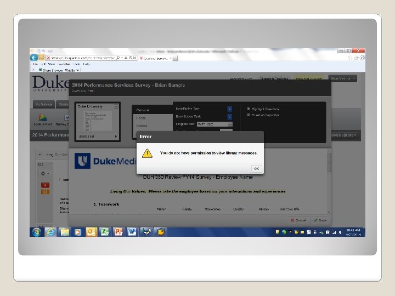Click the yellow Help and Tutorials button

tap(309, 78)
